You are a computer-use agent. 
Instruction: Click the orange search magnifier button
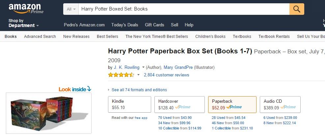tap(297, 9)
